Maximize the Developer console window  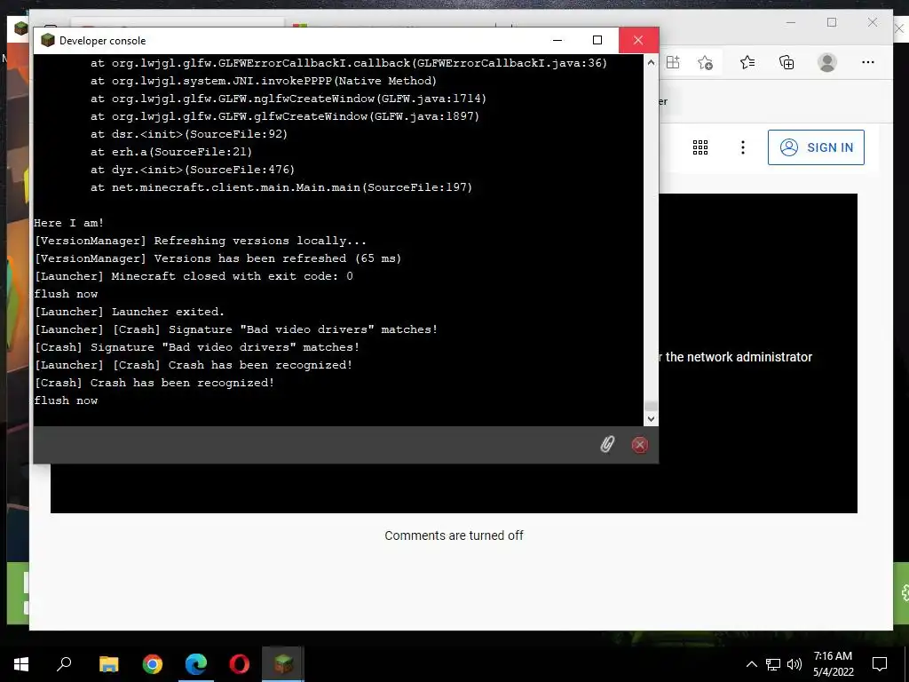click(597, 40)
